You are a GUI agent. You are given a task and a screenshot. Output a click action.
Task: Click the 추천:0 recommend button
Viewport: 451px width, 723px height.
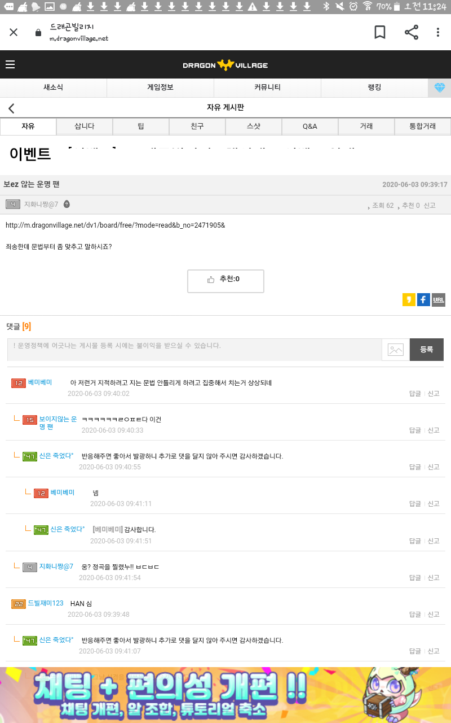click(x=225, y=281)
